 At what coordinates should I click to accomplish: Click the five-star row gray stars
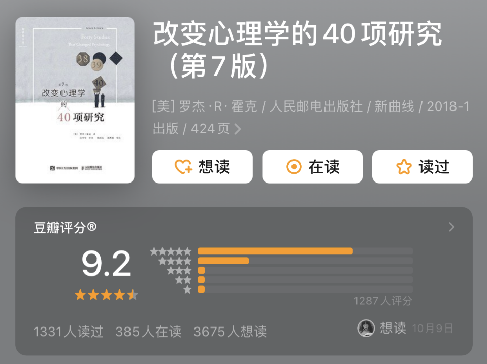point(171,251)
